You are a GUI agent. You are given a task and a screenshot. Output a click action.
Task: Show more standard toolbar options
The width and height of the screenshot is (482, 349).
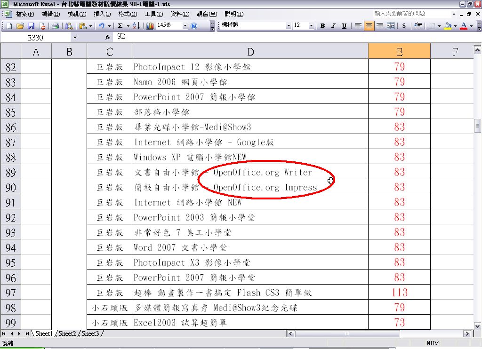[x=212, y=26]
